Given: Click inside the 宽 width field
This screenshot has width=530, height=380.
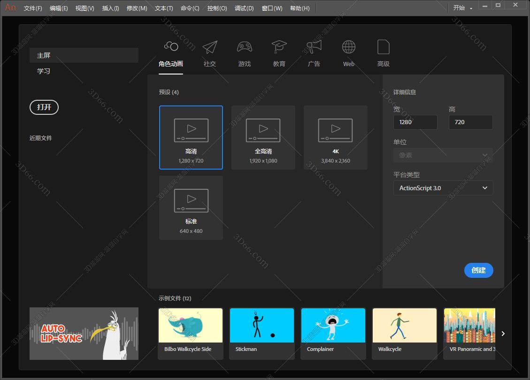Looking at the screenshot, I should (x=415, y=122).
